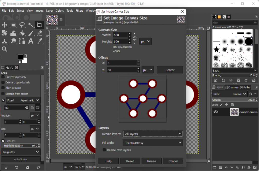Image resolution: width=259 pixels, height=171 pixels.
Task: Uncheck the Fixed aspect ratio checkbox
Action: (3, 100)
